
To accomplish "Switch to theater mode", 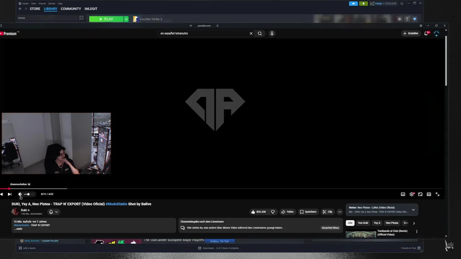I will click(429, 194).
